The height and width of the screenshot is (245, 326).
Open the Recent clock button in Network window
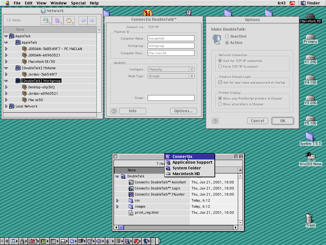69,20
